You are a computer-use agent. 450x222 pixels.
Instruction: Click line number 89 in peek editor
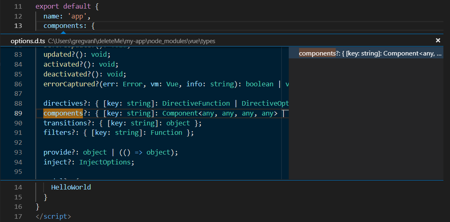pos(18,113)
